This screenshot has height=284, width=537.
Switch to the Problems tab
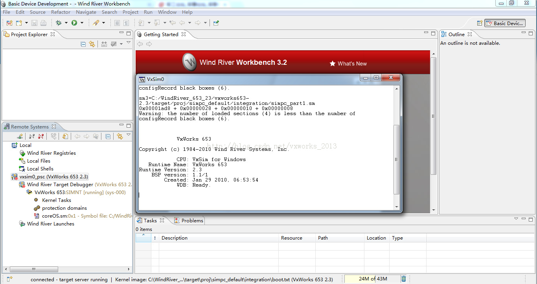[188, 220]
